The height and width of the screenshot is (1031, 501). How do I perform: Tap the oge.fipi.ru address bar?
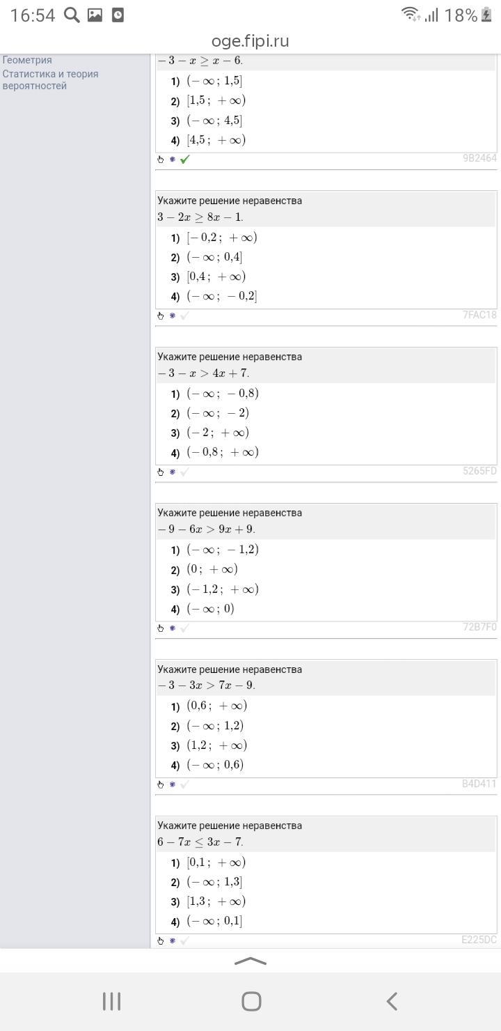[x=250, y=41]
